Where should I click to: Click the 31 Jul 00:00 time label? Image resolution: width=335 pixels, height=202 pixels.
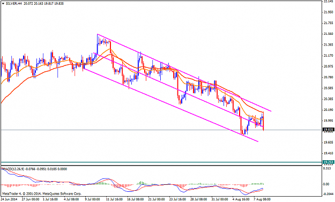220,199
